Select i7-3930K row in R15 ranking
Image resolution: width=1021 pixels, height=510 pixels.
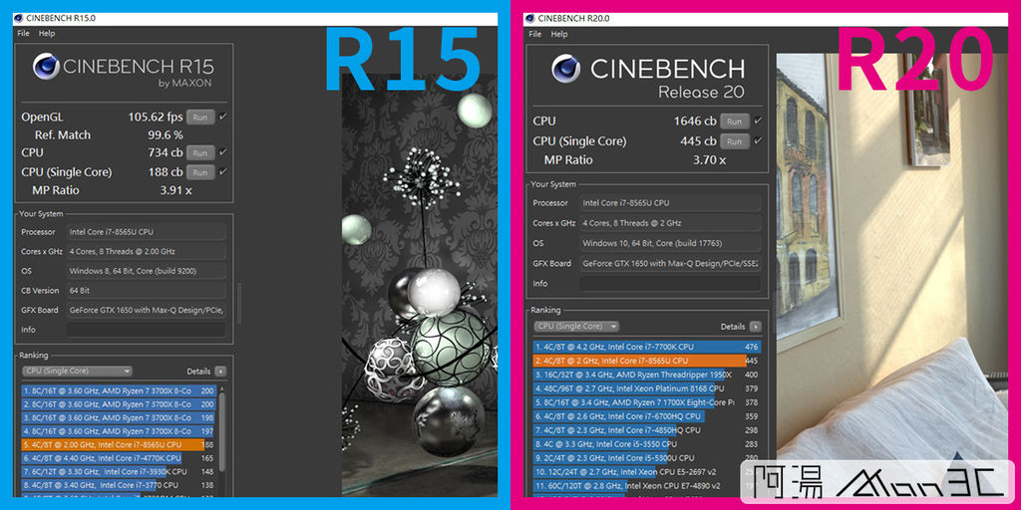pyautogui.click(x=119, y=471)
